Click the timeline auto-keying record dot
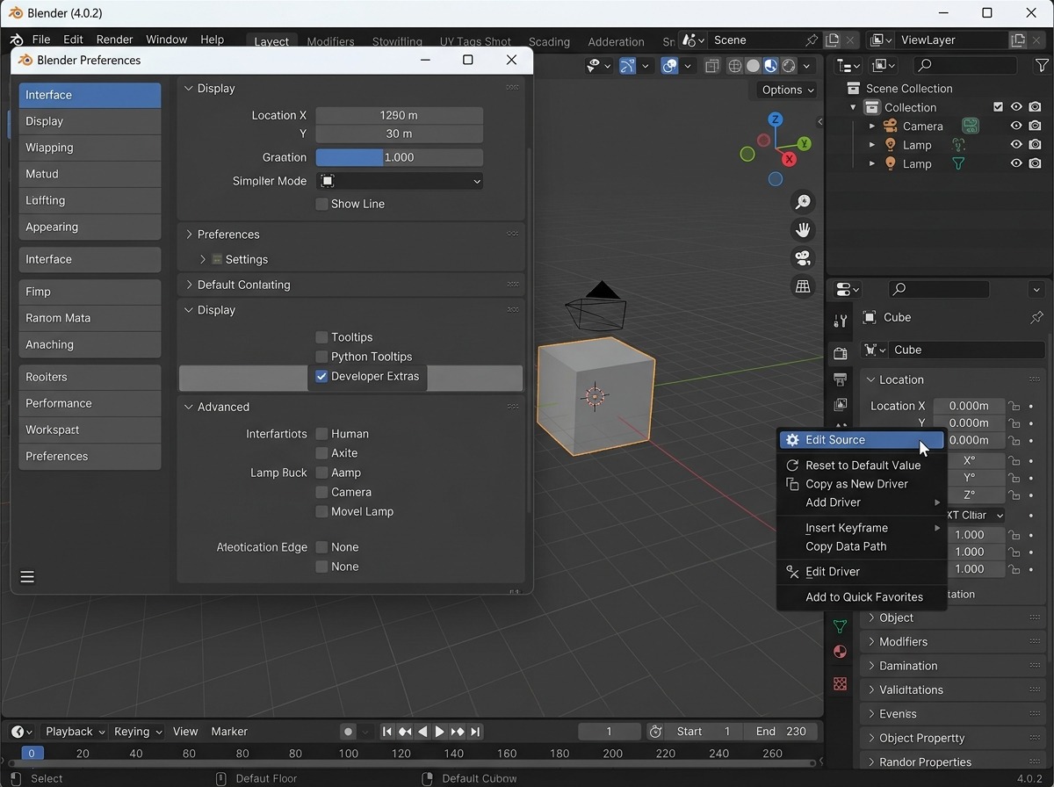 click(349, 732)
